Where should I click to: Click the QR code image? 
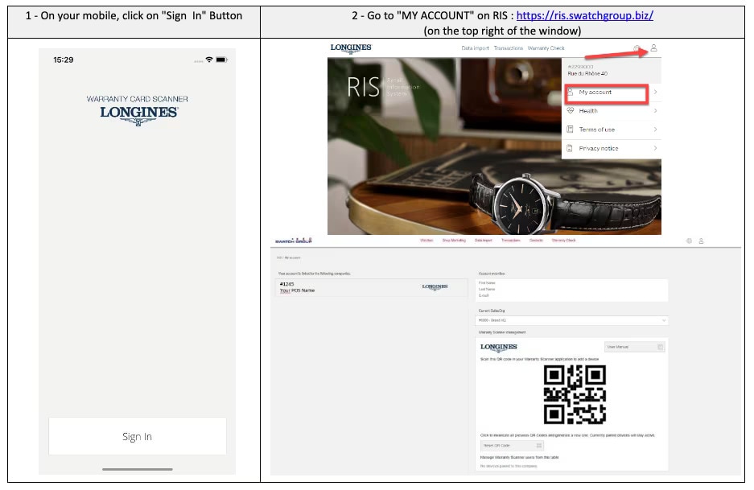click(575, 394)
